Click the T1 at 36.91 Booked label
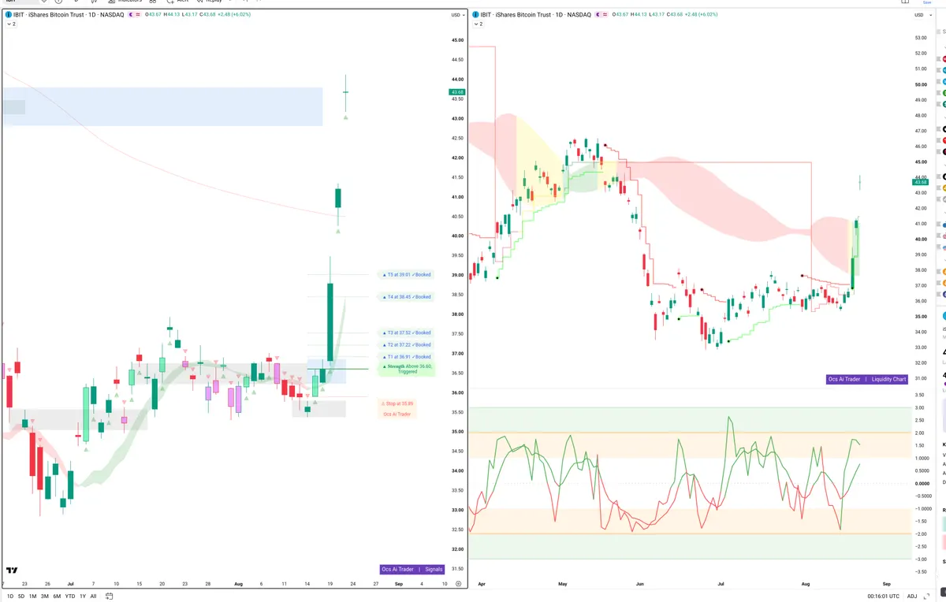This screenshot has height=602, width=946. coord(405,357)
